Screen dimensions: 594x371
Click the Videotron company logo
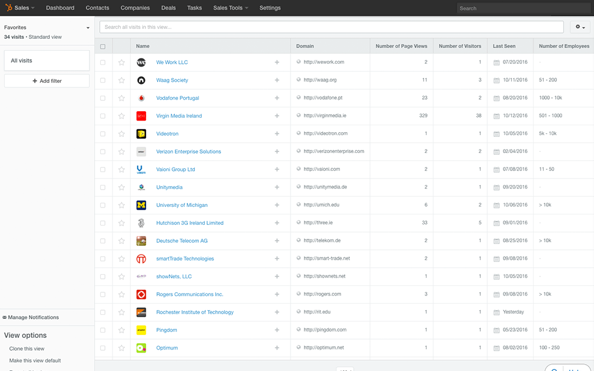tap(142, 134)
